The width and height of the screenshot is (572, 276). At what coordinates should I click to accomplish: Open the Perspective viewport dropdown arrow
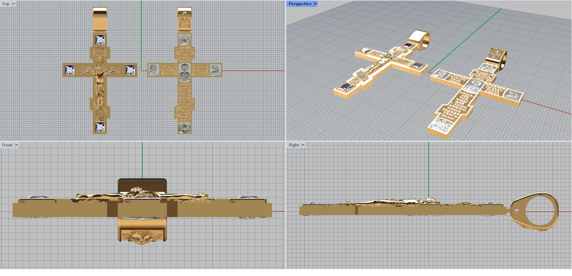coord(316,4)
